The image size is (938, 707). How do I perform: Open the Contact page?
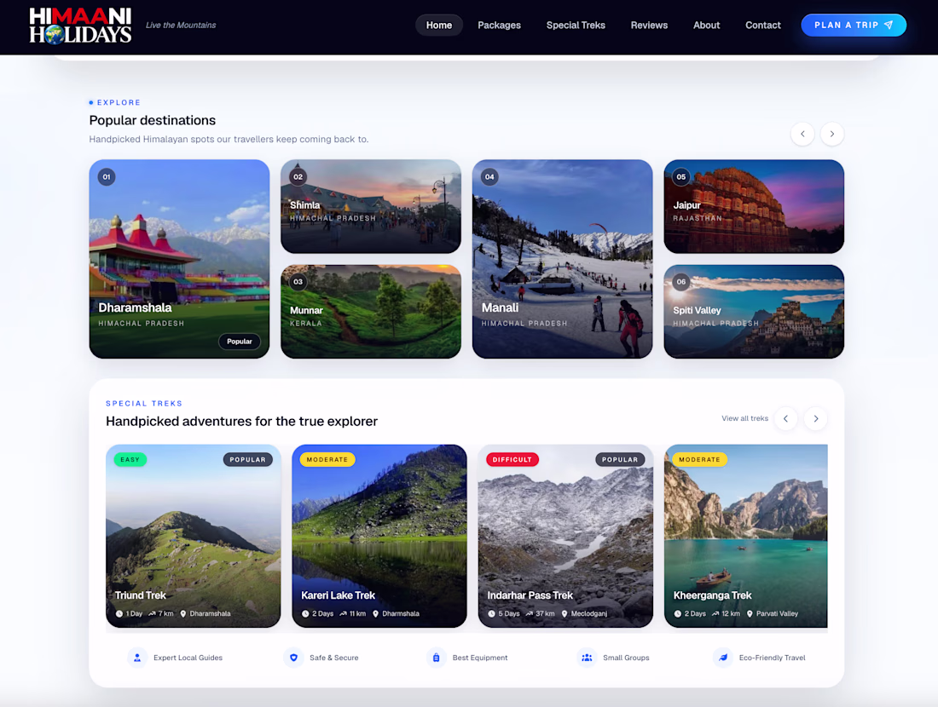[x=762, y=25]
